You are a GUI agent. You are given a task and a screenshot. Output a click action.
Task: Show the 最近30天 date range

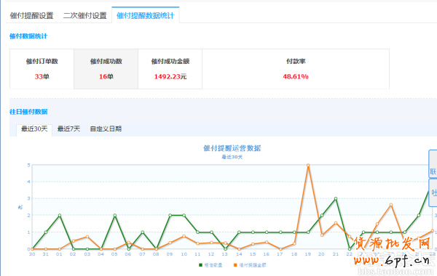click(x=34, y=129)
